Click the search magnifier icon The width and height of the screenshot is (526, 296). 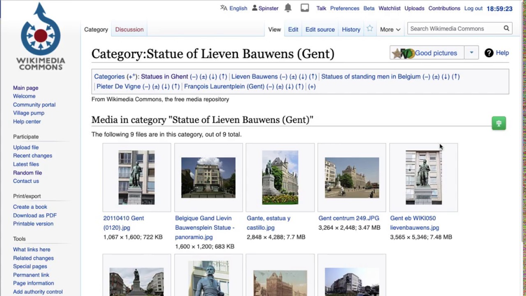pyautogui.click(x=507, y=28)
